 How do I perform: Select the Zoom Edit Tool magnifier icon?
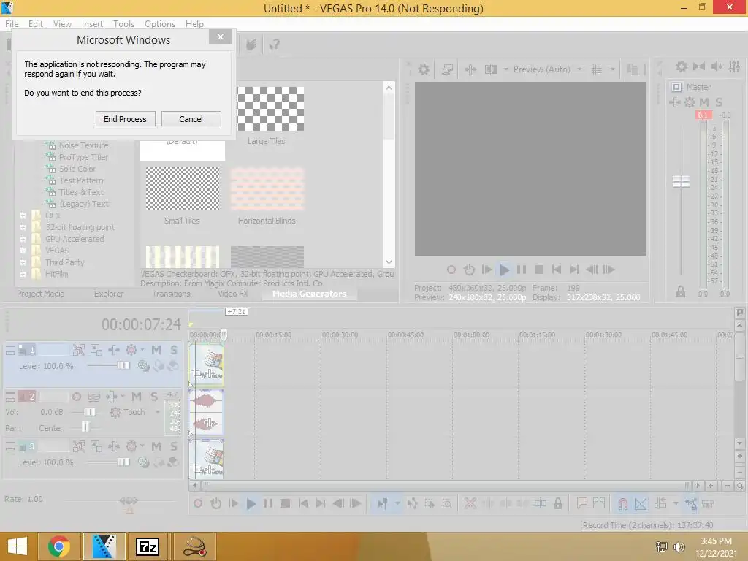tap(446, 503)
